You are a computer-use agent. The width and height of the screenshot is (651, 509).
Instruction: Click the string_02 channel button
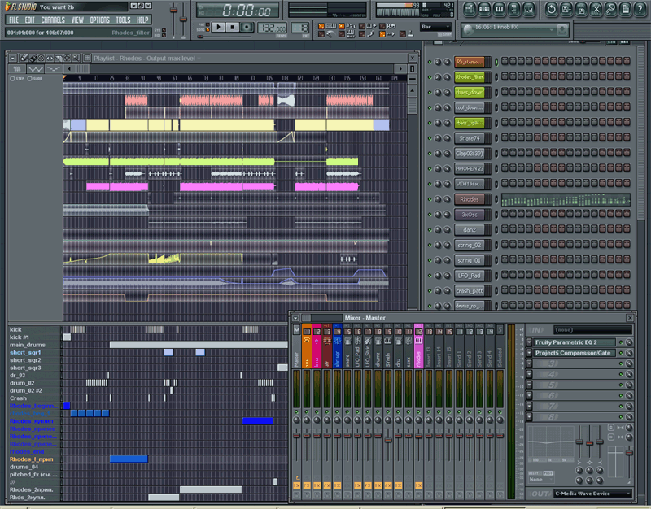coord(470,246)
